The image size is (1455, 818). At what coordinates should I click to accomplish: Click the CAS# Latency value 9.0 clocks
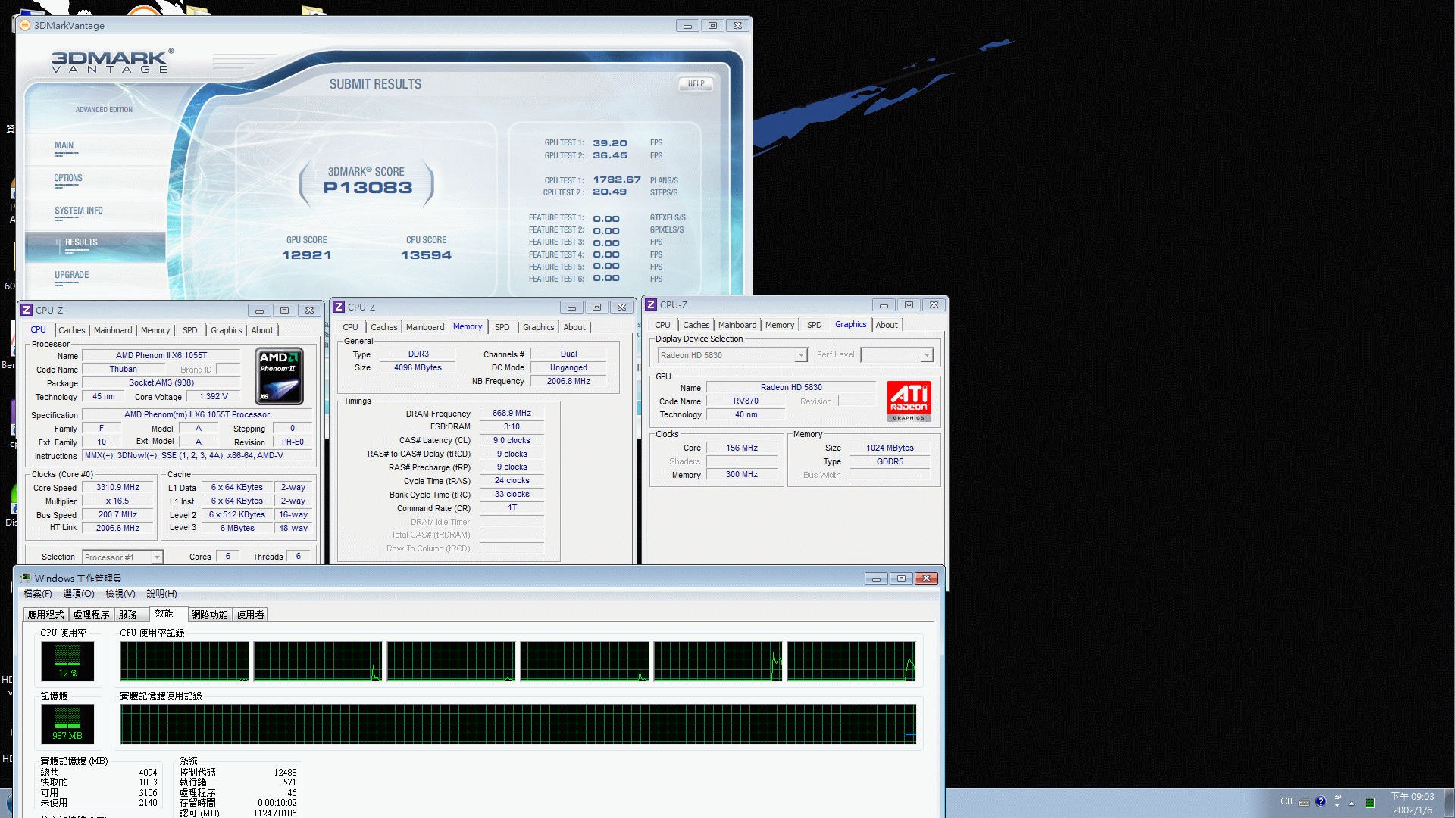click(512, 440)
